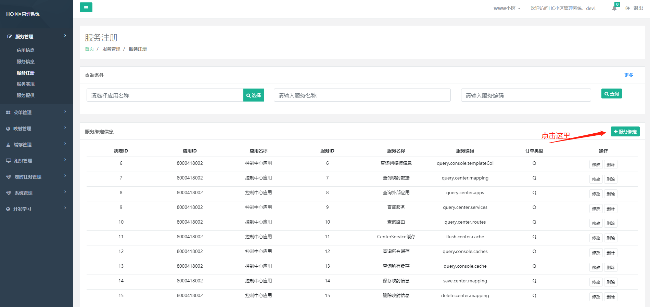This screenshot has height=307, width=650.
Task: Click 删除 for flush.center.cache row
Action: 611,238
